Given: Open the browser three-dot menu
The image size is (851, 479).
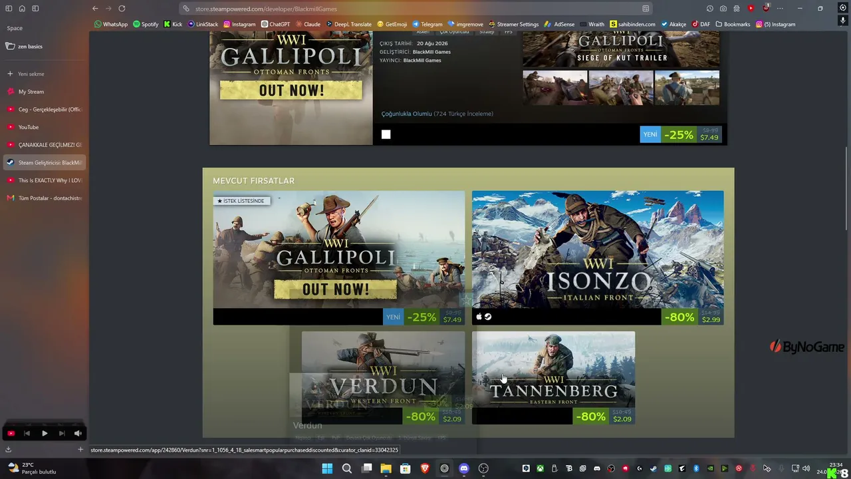Looking at the screenshot, I should coord(781,9).
